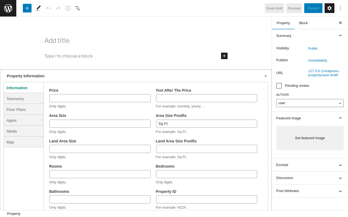Open the Floor Plans tab

coord(24,110)
